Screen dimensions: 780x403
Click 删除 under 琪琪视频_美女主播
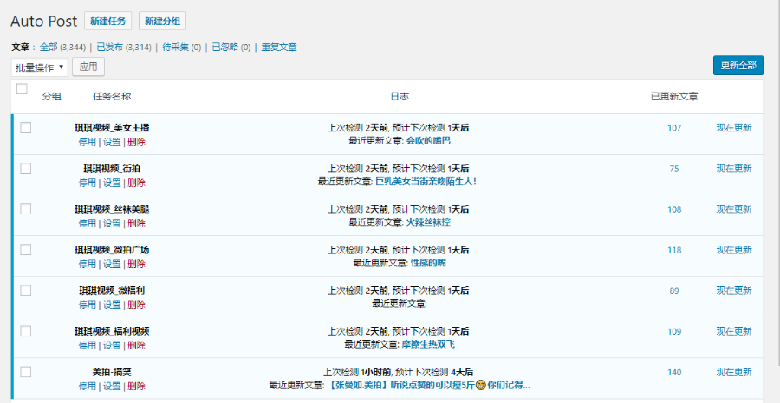136,142
